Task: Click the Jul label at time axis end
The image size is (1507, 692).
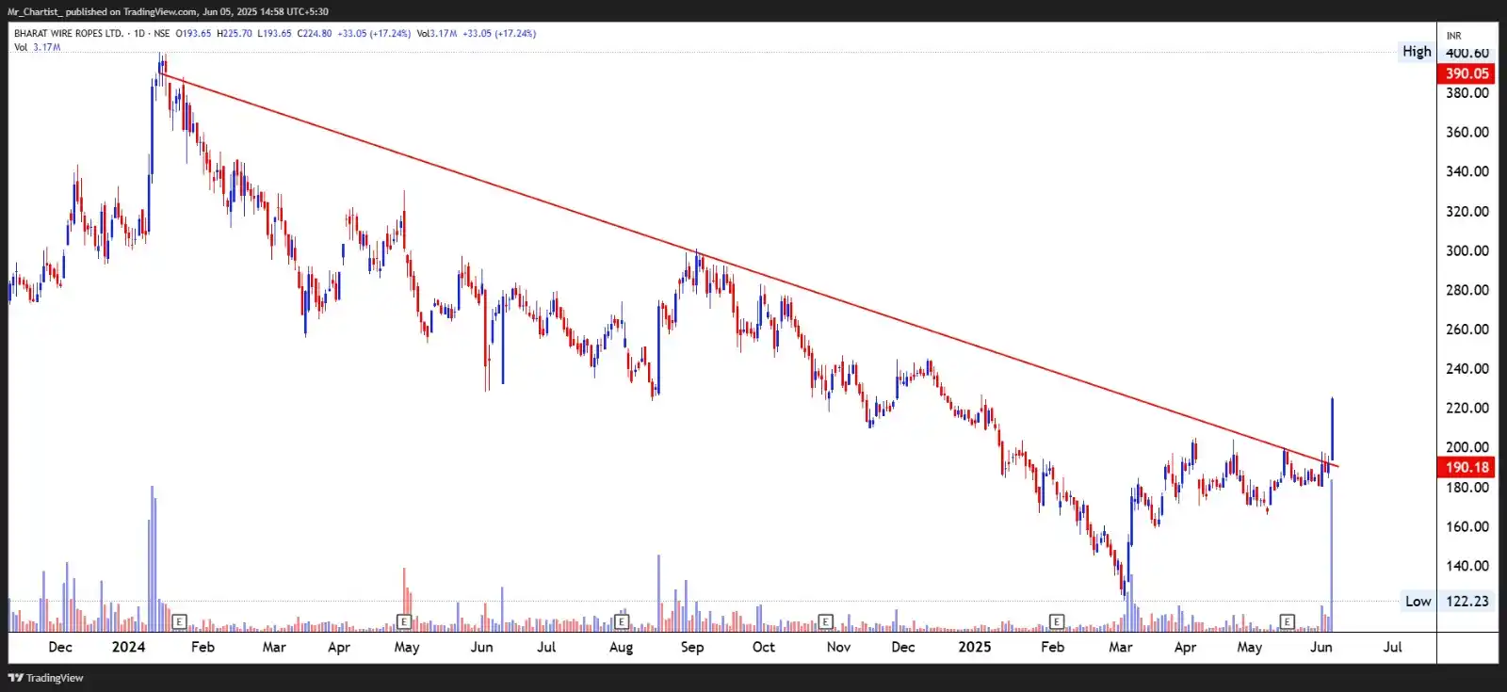Action: click(x=1392, y=647)
